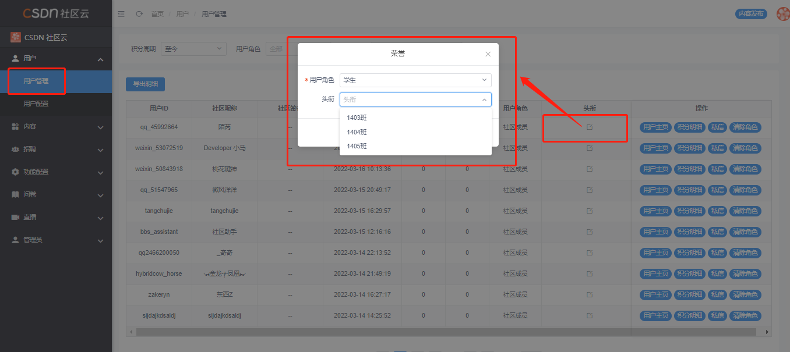
Task: Click the 社区昵称 column header
Action: click(224, 108)
